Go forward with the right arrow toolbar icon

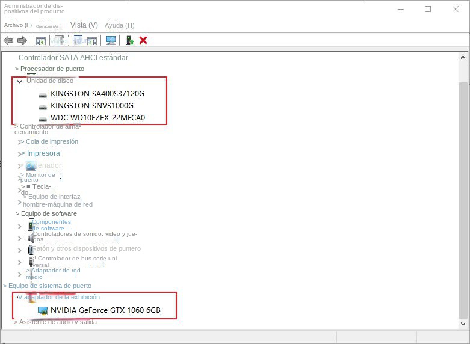pos(22,40)
